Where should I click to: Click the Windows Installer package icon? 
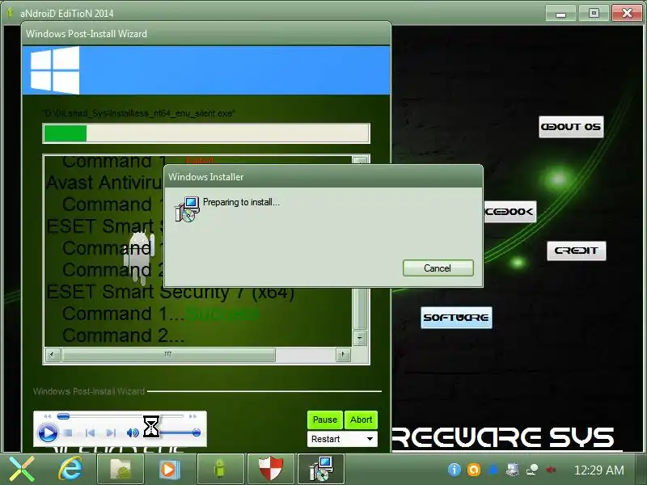[x=188, y=209]
